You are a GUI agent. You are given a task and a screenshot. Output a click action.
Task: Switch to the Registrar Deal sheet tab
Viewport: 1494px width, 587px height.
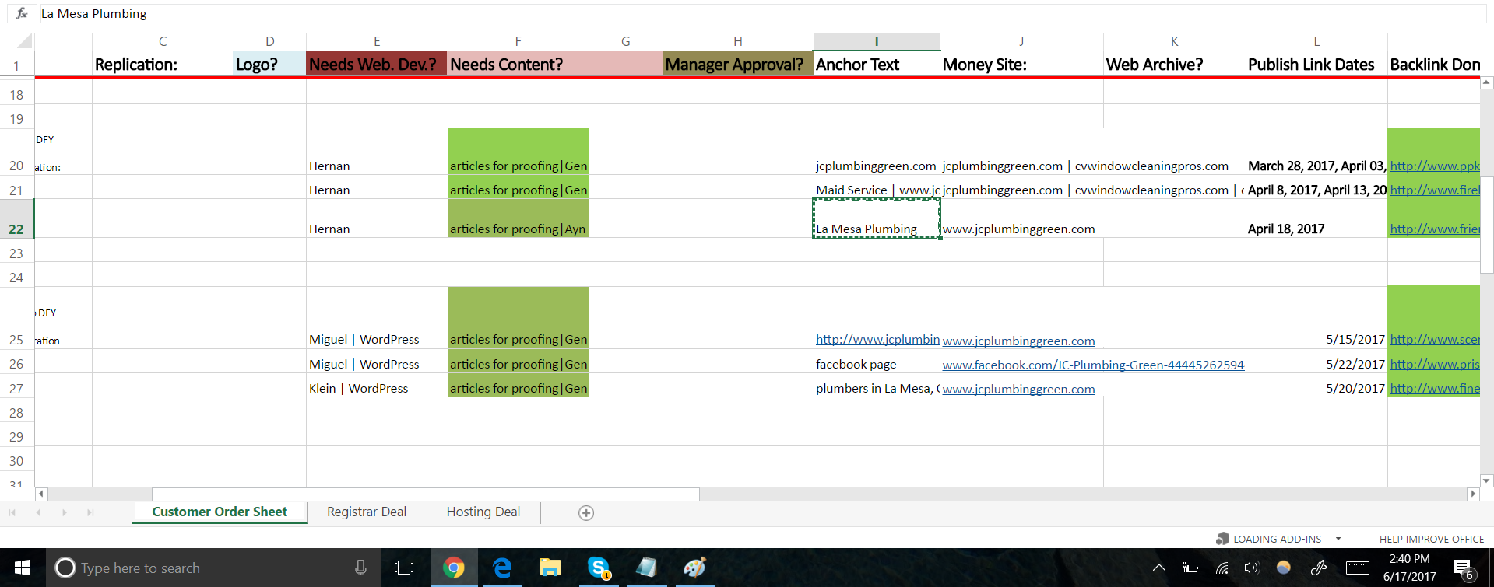tap(366, 512)
